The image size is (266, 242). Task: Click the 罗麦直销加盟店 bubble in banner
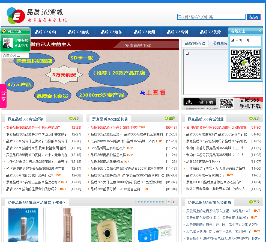(34, 61)
